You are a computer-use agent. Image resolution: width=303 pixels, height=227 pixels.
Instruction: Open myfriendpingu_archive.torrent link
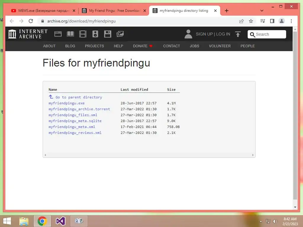(x=79, y=109)
